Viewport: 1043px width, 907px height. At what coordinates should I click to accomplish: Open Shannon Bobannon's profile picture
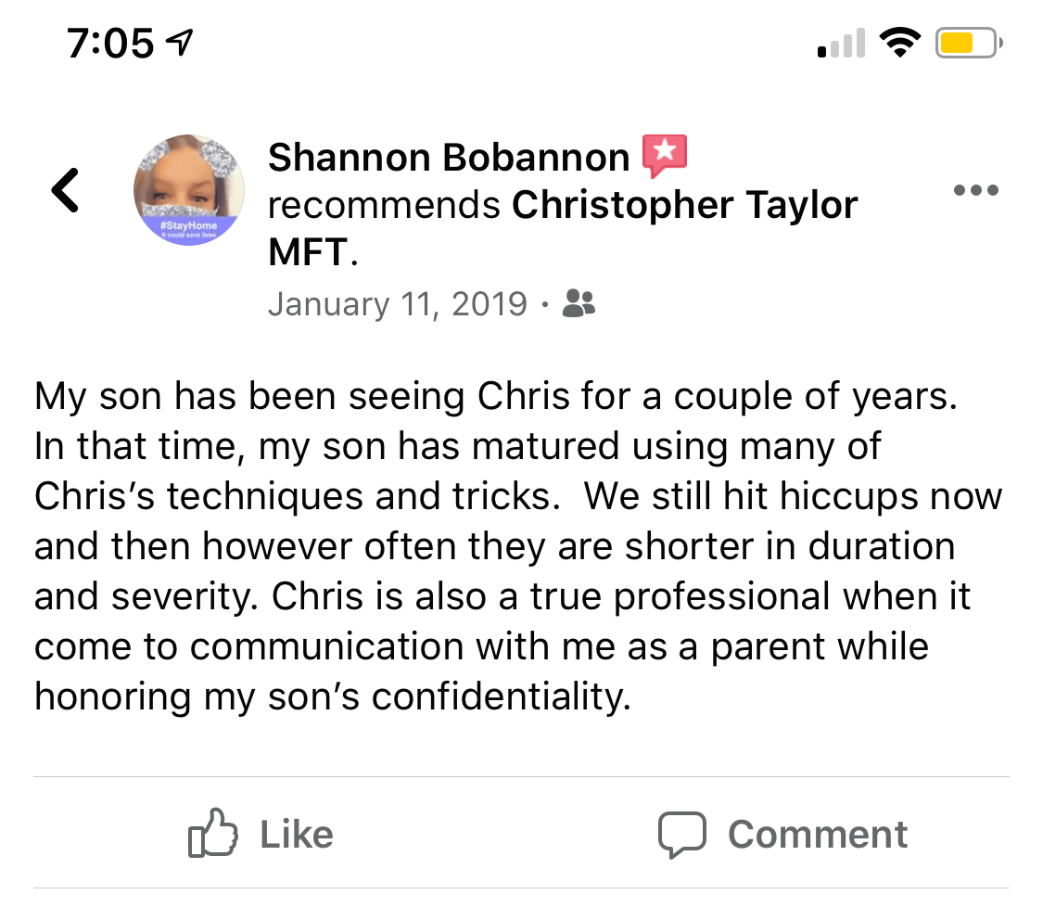(189, 190)
